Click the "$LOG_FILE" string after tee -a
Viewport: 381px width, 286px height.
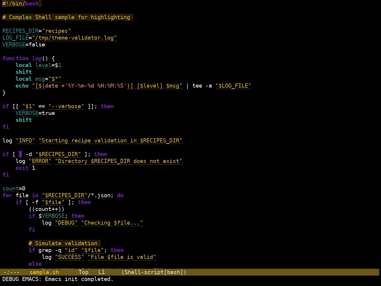click(233, 86)
